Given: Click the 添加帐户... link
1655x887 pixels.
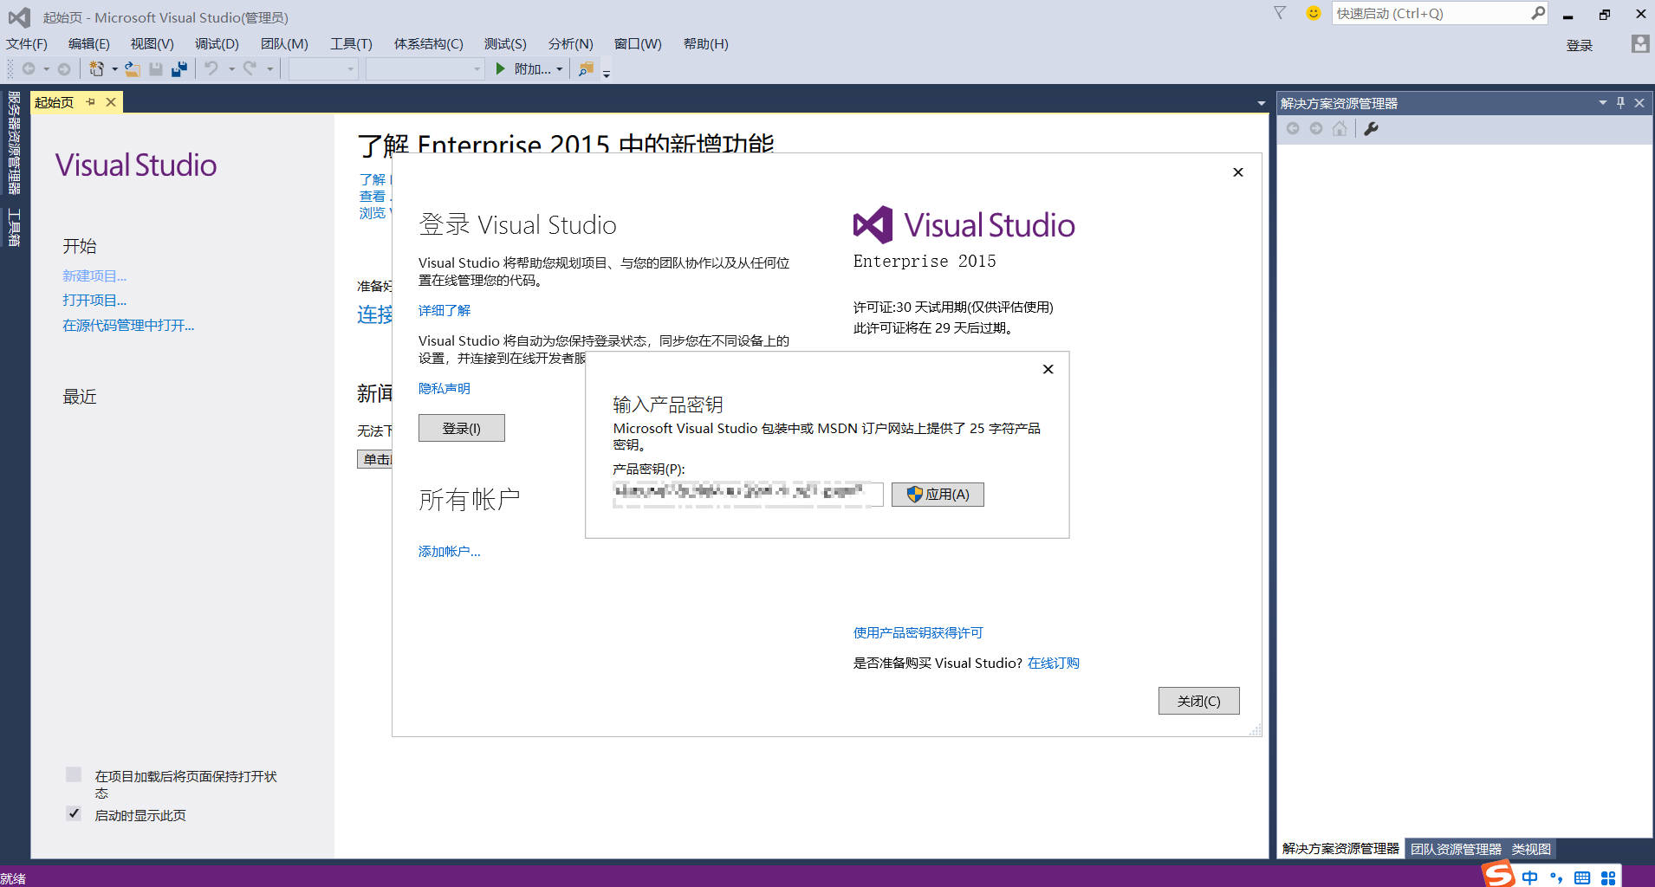Looking at the screenshot, I should coord(449,551).
